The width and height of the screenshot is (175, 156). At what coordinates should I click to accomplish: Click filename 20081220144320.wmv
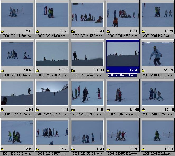pyautogui.click(x=52, y=36)
